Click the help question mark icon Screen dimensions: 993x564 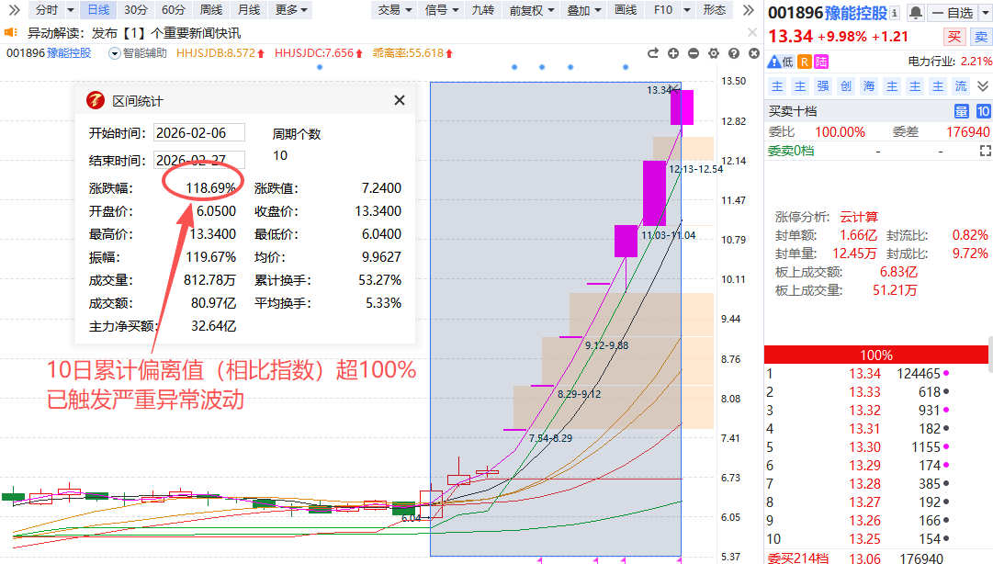(x=735, y=53)
